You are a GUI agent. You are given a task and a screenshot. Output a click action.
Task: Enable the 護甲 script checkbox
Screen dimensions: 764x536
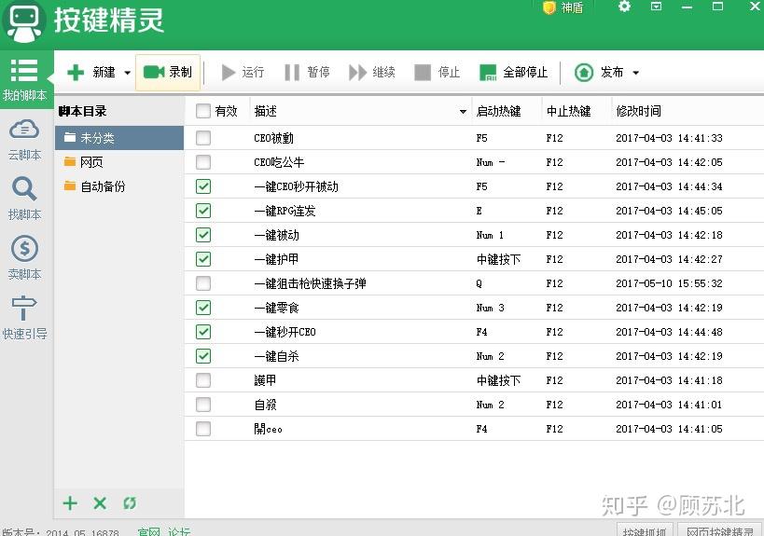coord(203,380)
